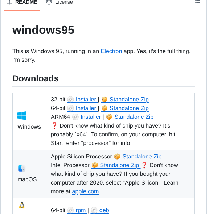Open the Electron link
This screenshot has width=213, height=214.
click(111, 51)
